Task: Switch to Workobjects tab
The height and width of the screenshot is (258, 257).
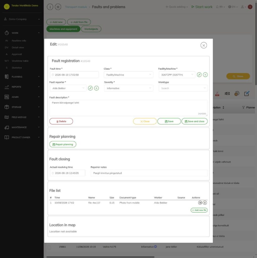Action: 91,29
